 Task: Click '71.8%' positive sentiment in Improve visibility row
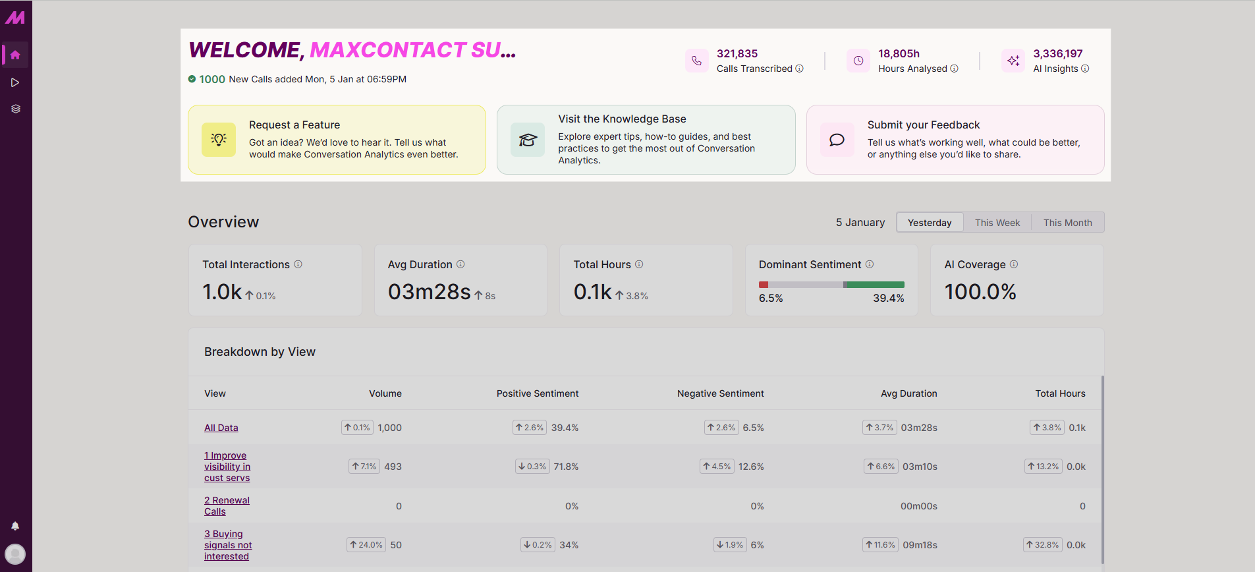567,467
